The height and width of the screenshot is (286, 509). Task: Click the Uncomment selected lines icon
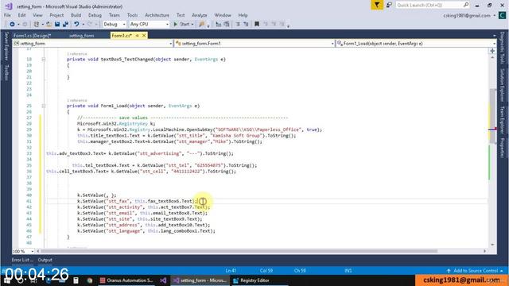[226, 25]
